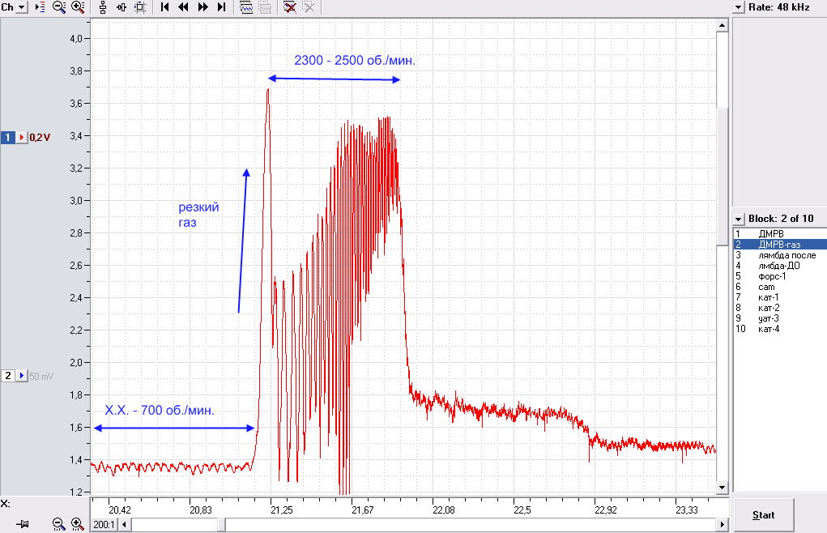Select the лямбда после block
827x533 pixels.
click(779, 255)
